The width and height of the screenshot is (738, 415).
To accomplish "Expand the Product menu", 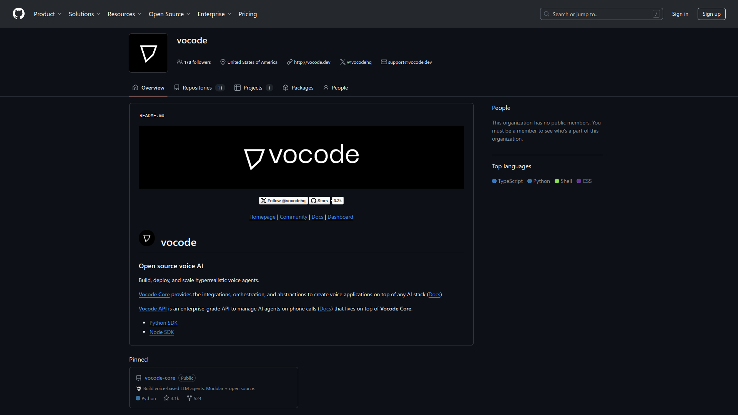I will tap(48, 14).
